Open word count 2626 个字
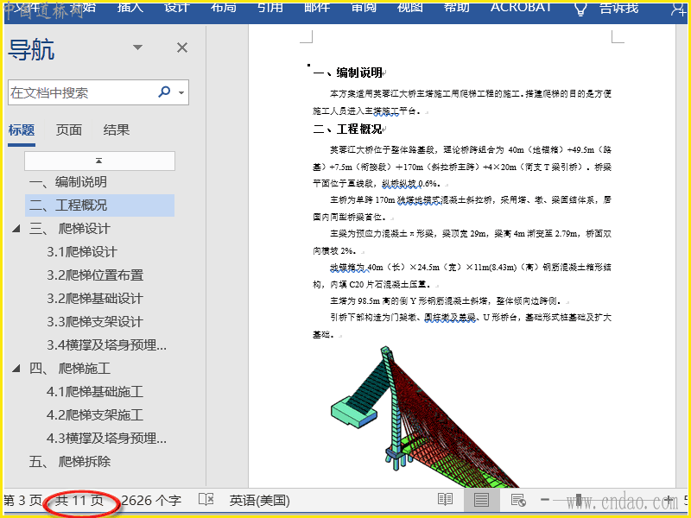 tap(151, 501)
